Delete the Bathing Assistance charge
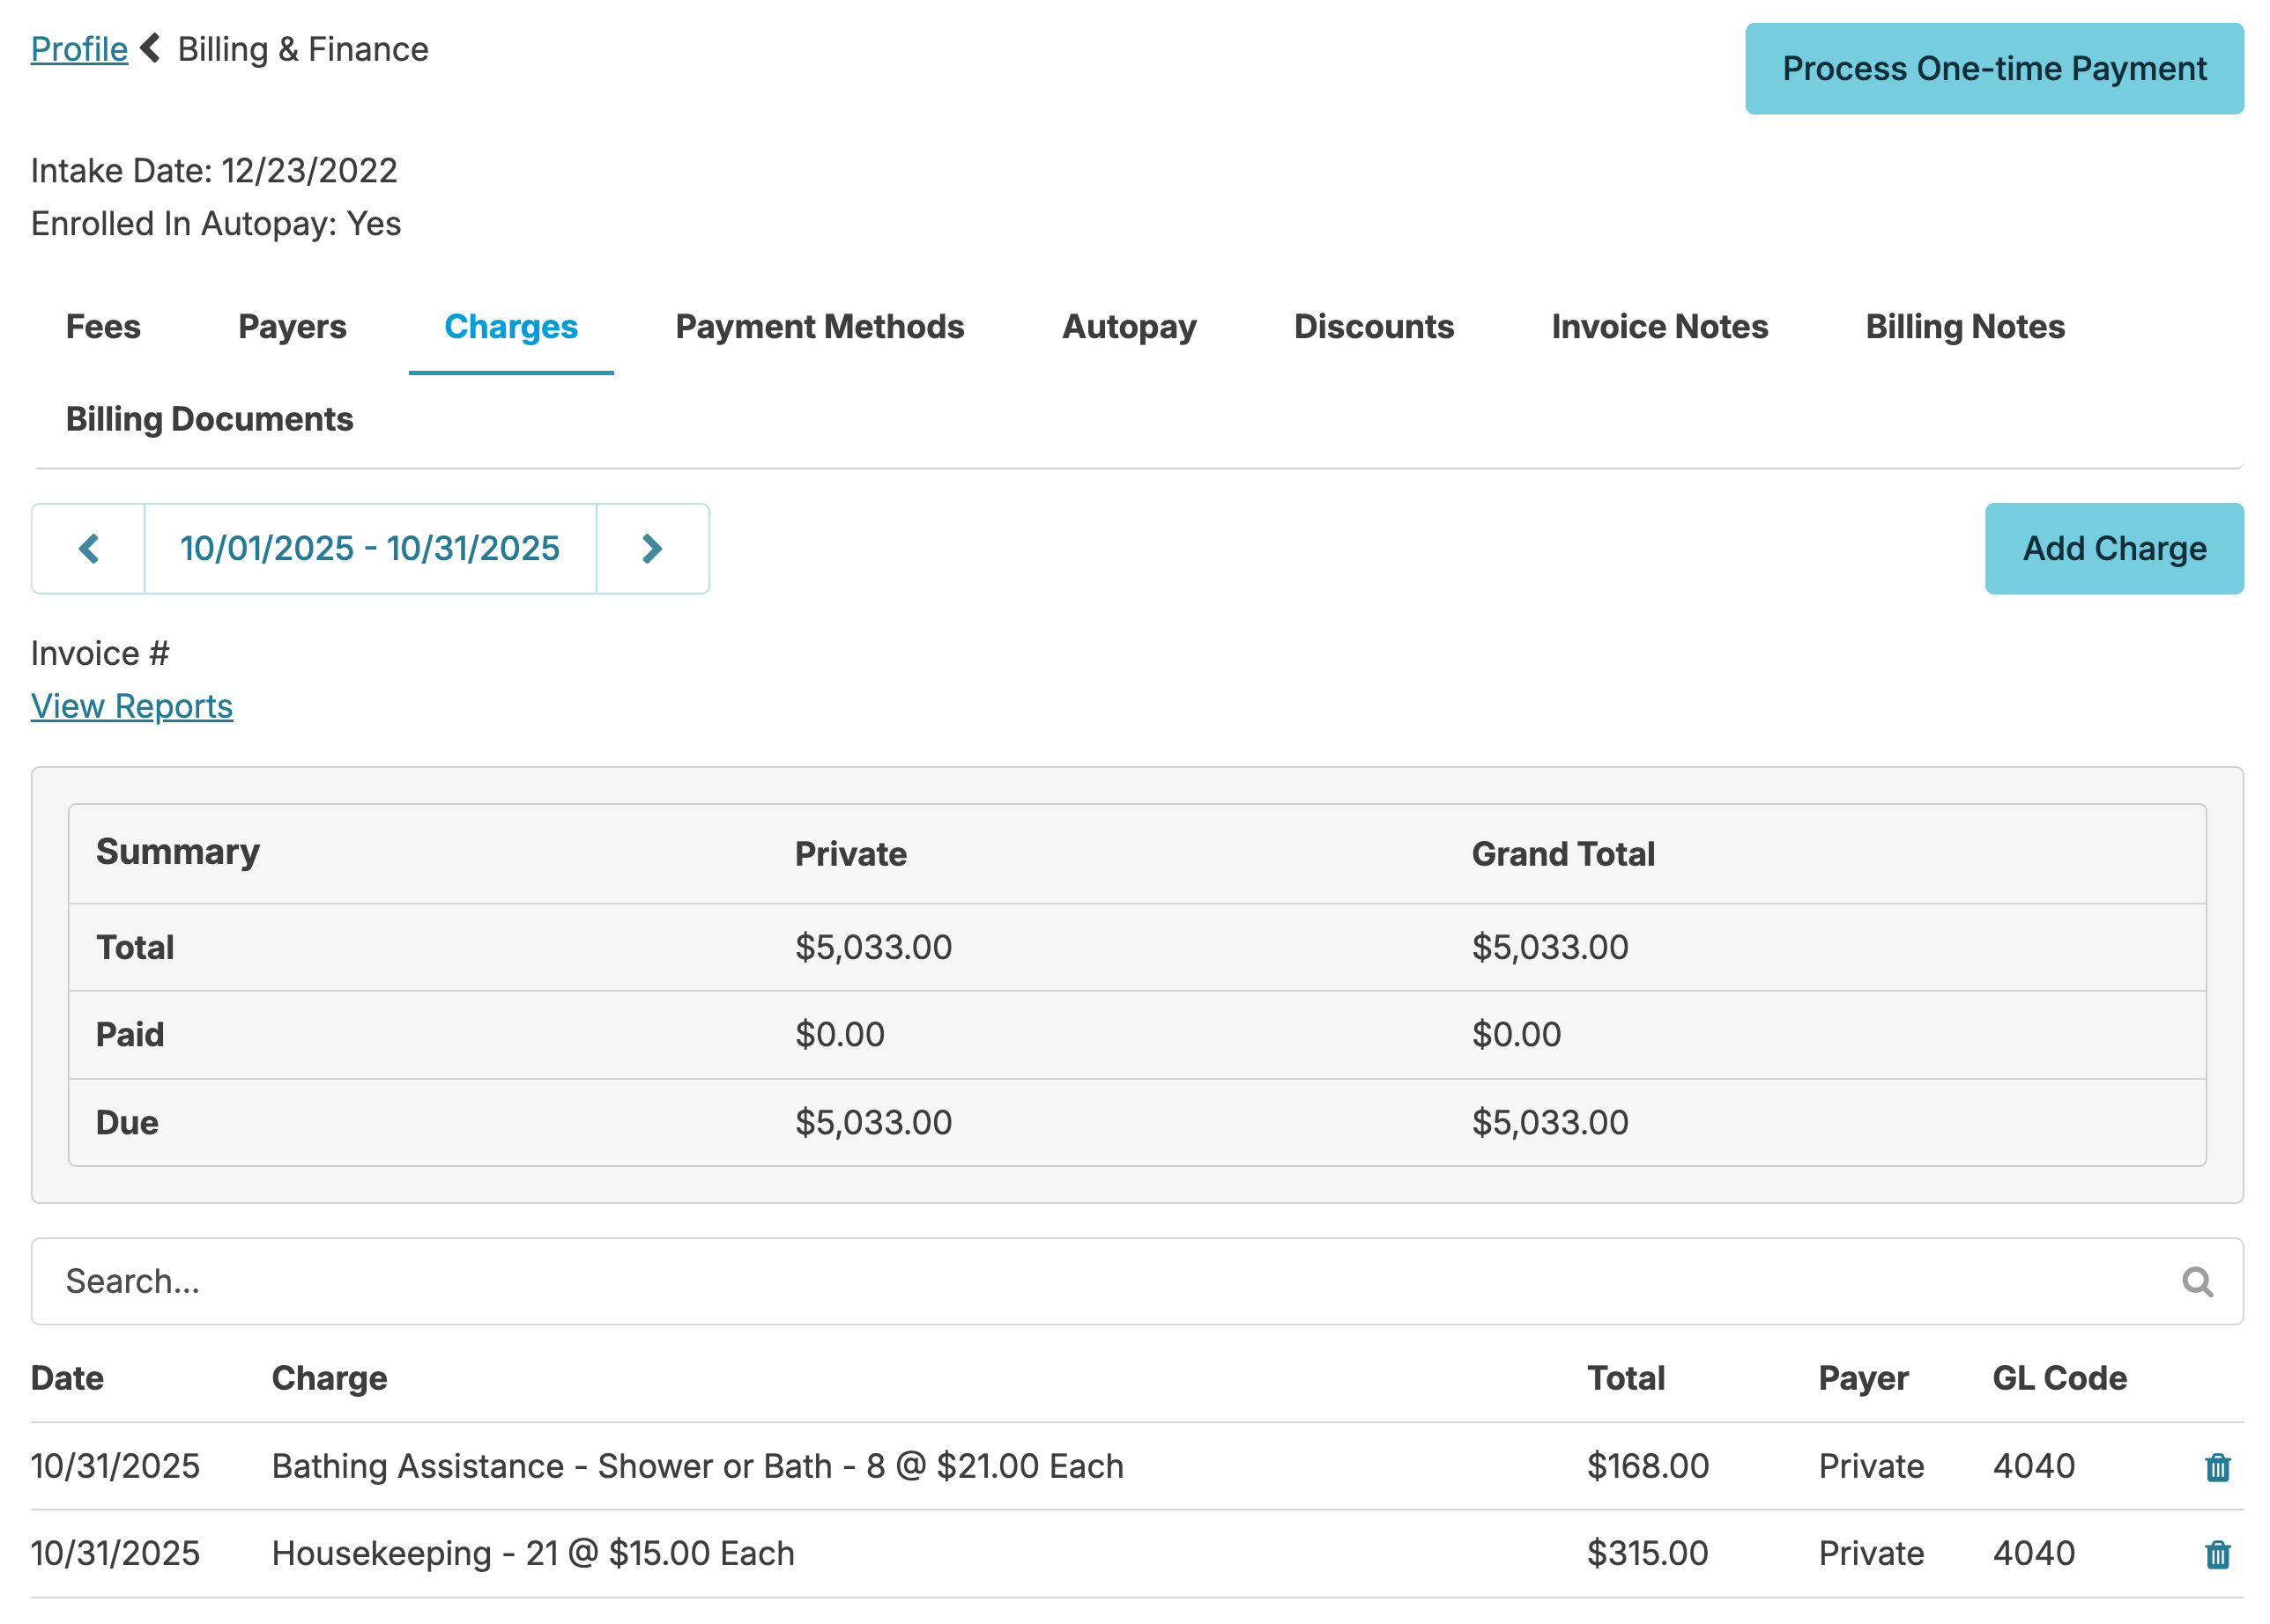 pos(2216,1467)
